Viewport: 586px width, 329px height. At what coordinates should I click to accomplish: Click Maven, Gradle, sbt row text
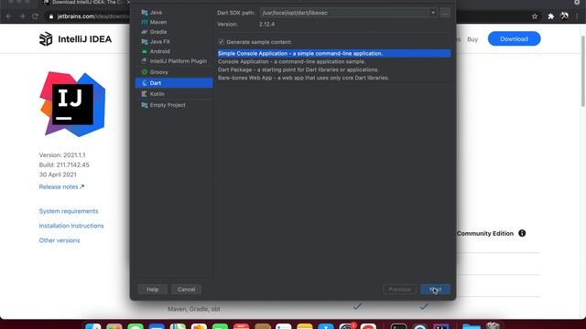click(x=194, y=309)
